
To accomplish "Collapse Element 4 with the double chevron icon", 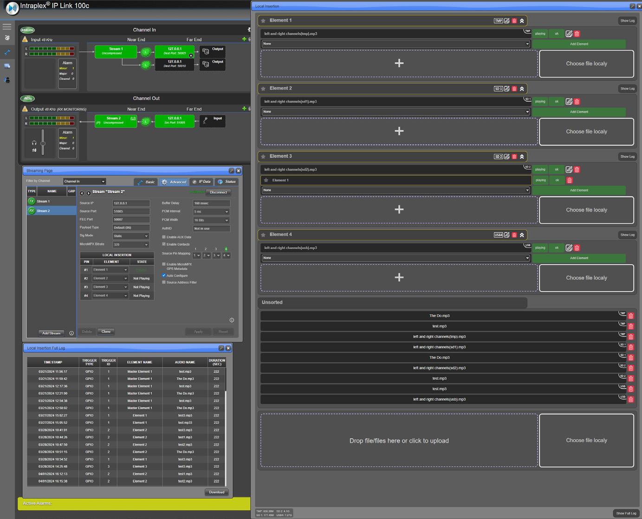I will coord(522,235).
